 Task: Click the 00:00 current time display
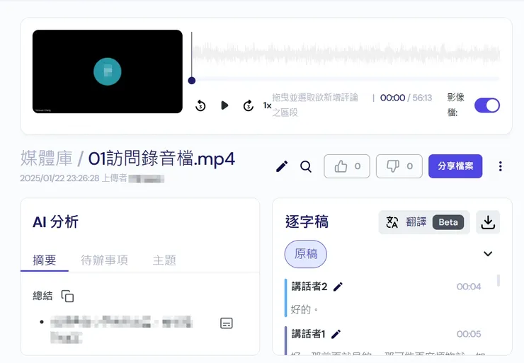pos(393,98)
